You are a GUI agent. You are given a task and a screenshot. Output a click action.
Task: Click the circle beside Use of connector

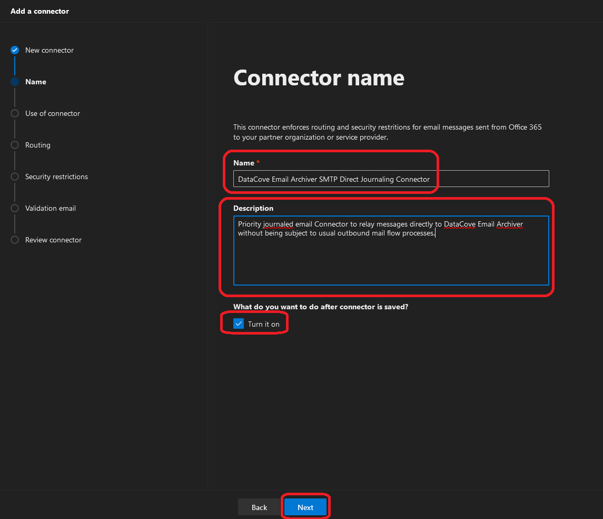tap(15, 113)
